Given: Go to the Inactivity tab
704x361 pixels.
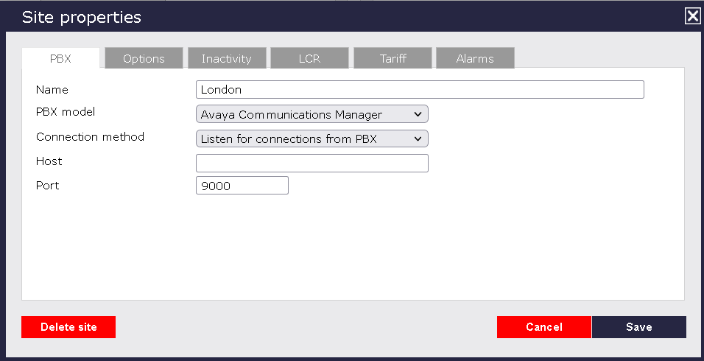Looking at the screenshot, I should (227, 59).
